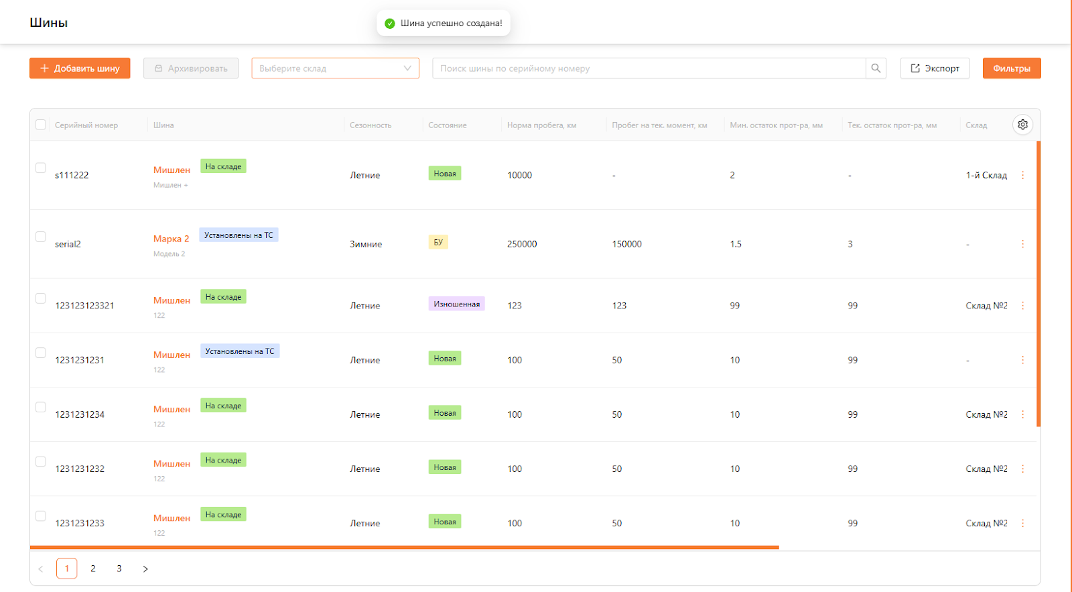Screen dimensions: 1072x592
Task: Open actions menu for tire 1231231234
Action: [1022, 414]
